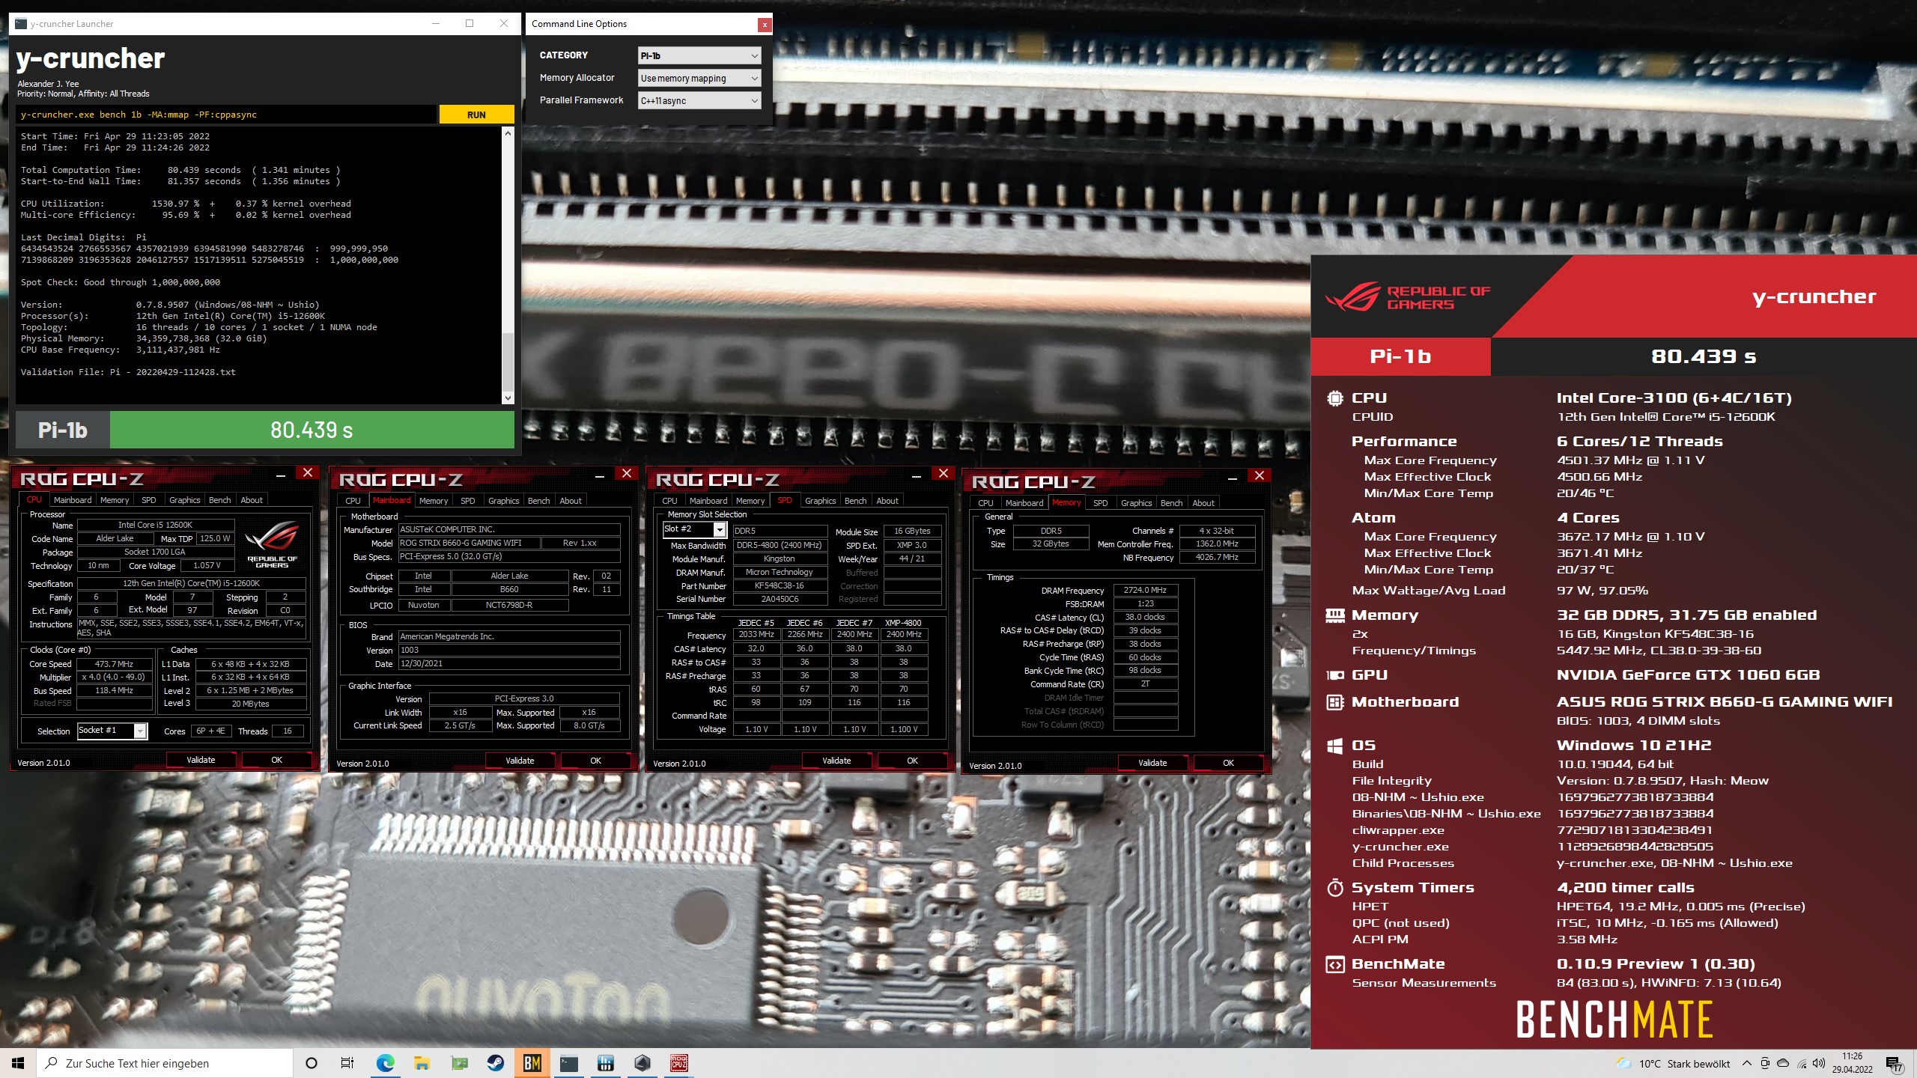Open the Wi-Fi network tray icon
The width and height of the screenshot is (1917, 1078).
point(1802,1063)
